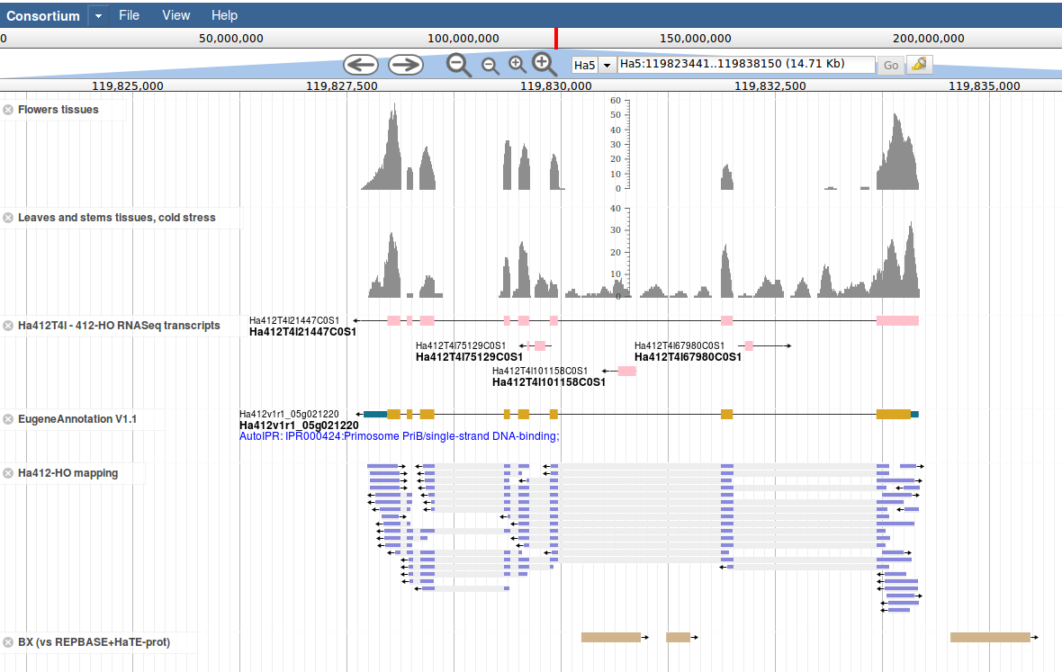1062x672 pixels.
Task: Open the View menu
Action: (x=175, y=15)
